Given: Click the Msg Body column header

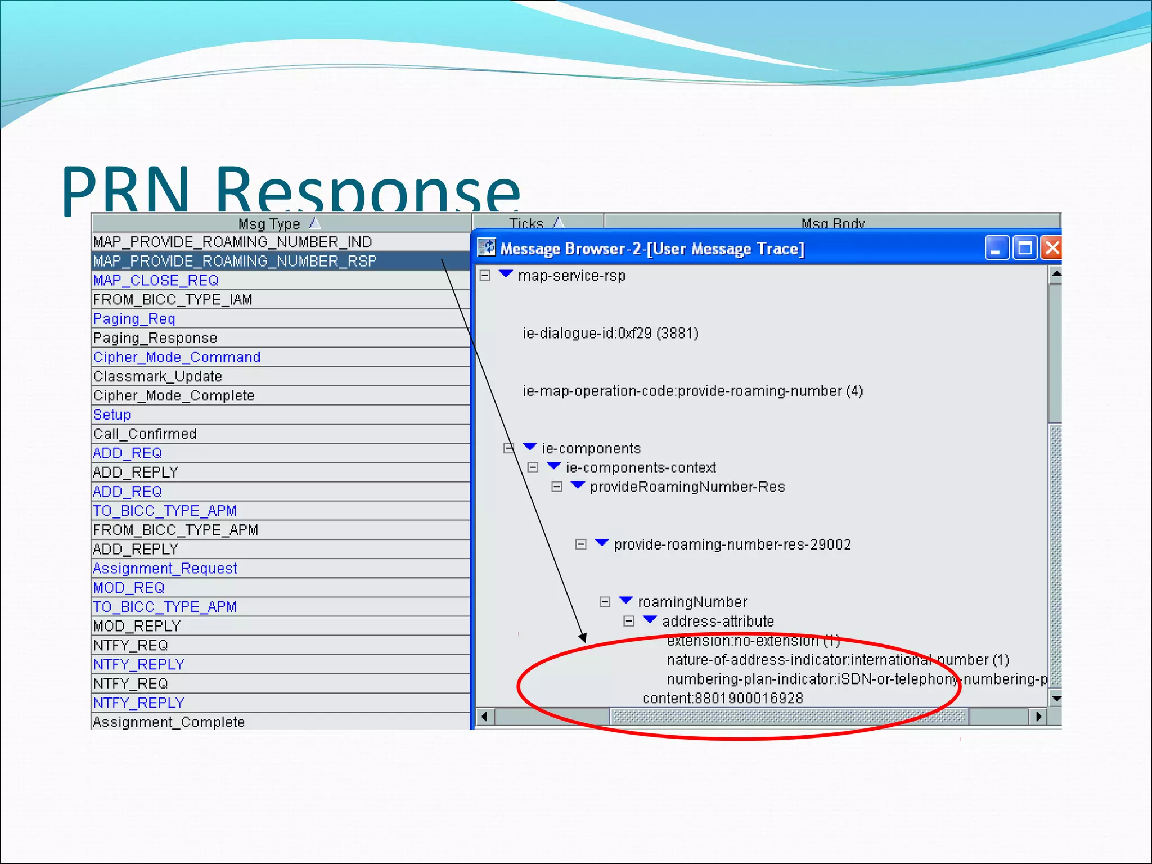Looking at the screenshot, I should [832, 222].
